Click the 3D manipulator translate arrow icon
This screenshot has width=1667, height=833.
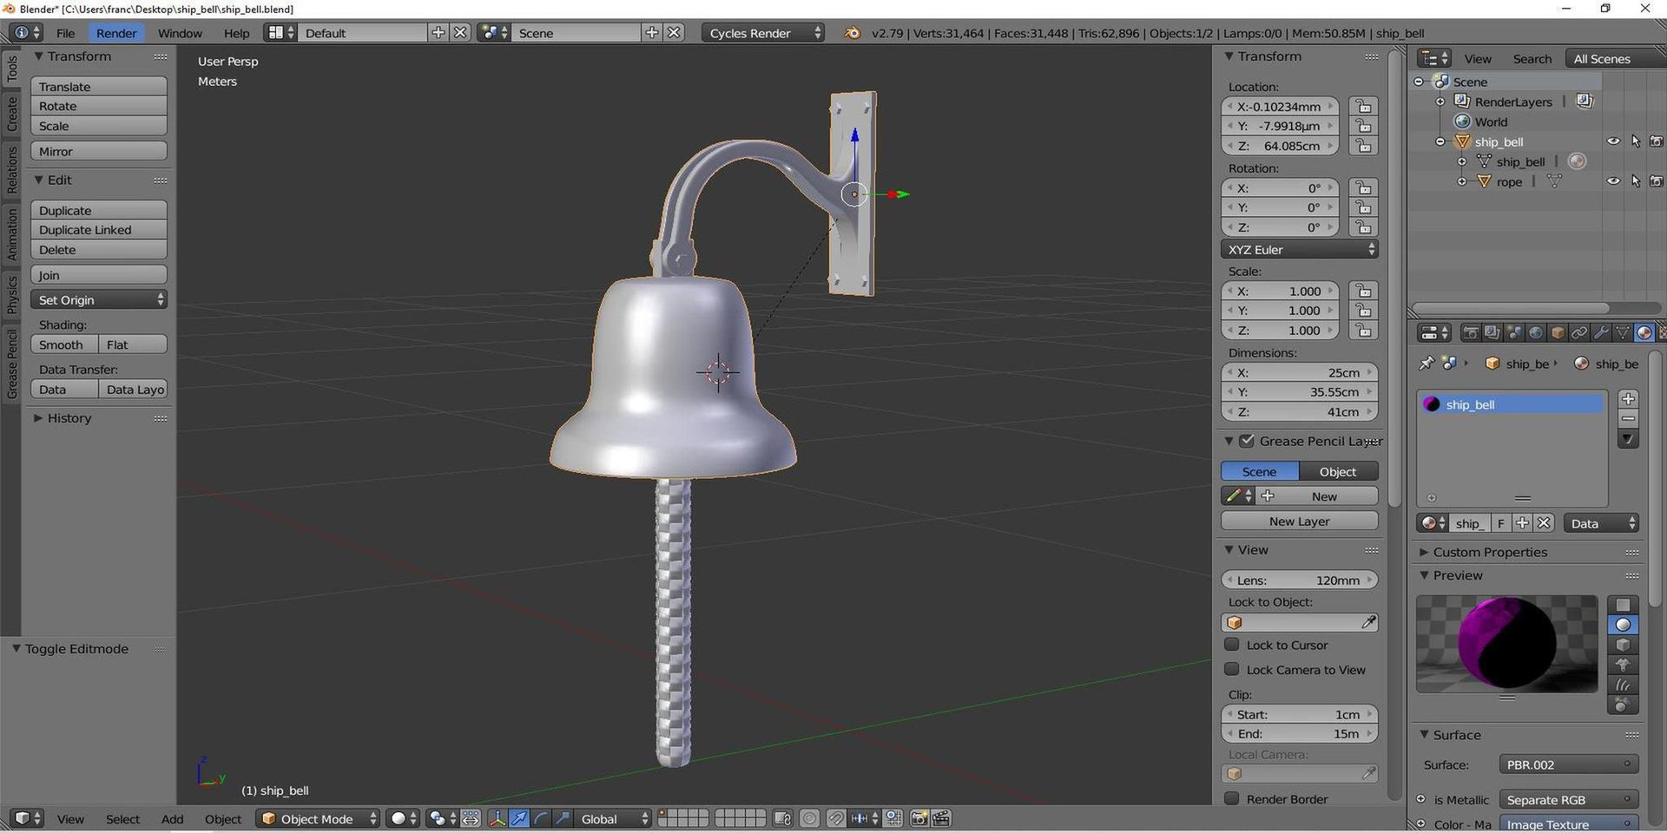[x=518, y=818]
